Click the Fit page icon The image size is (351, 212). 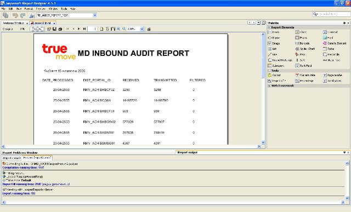coord(107,29)
